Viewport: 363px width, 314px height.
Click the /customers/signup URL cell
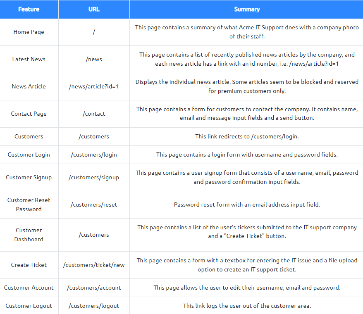coord(94,177)
